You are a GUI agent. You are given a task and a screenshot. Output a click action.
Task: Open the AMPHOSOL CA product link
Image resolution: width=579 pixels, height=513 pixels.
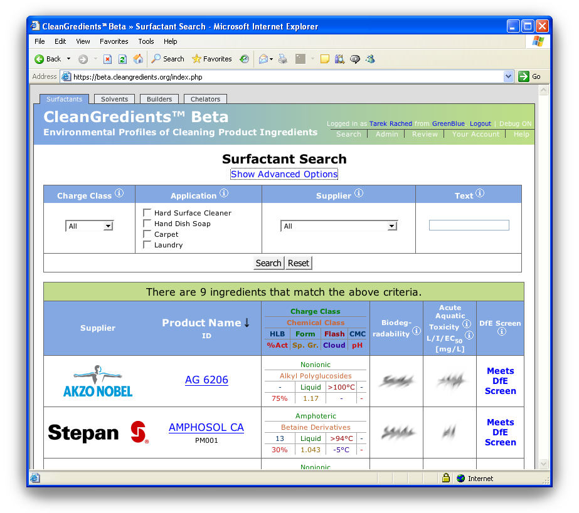click(x=206, y=427)
